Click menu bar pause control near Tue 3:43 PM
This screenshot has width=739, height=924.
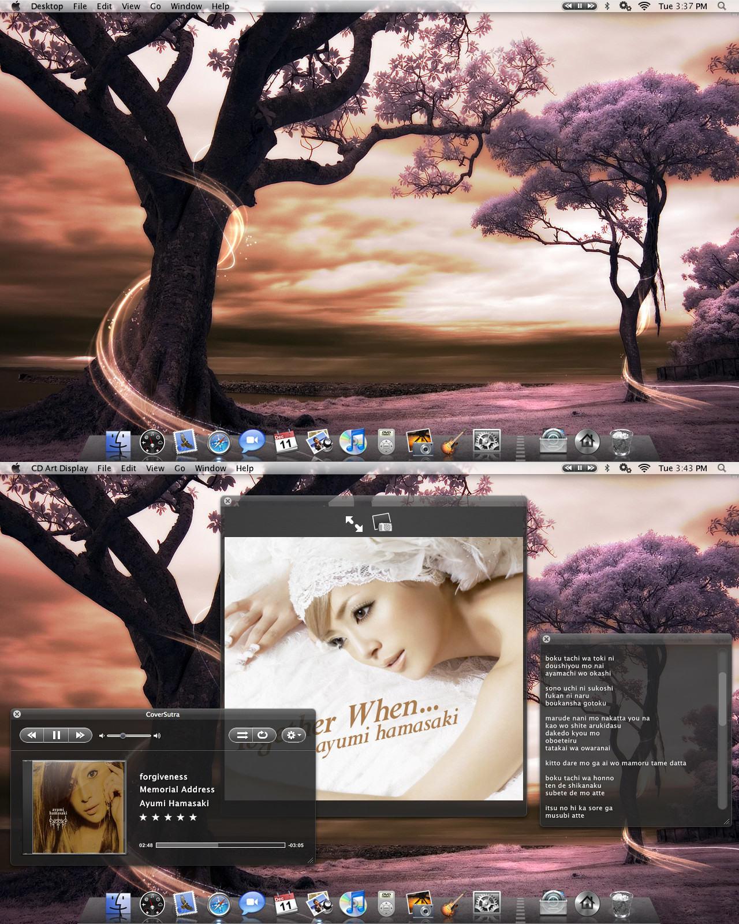click(580, 468)
